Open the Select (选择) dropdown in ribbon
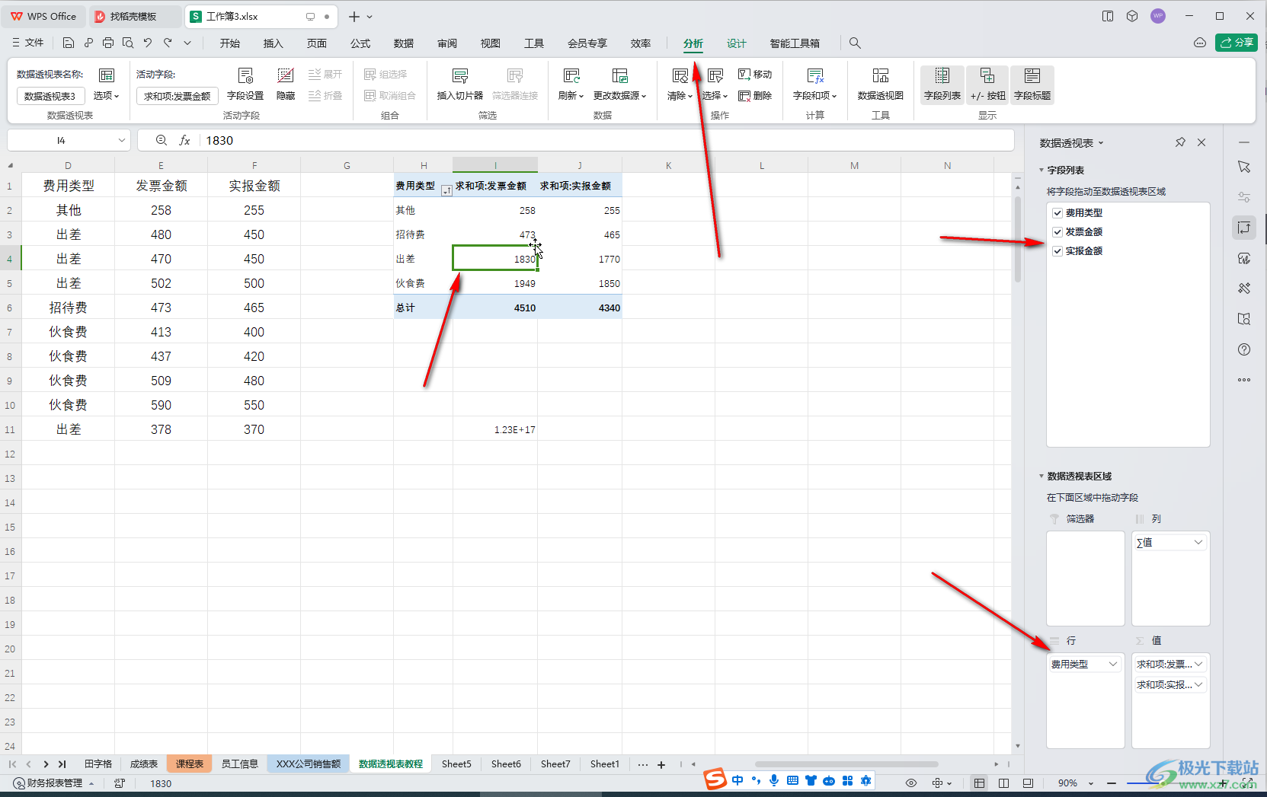Image resolution: width=1267 pixels, height=797 pixels. point(715,84)
